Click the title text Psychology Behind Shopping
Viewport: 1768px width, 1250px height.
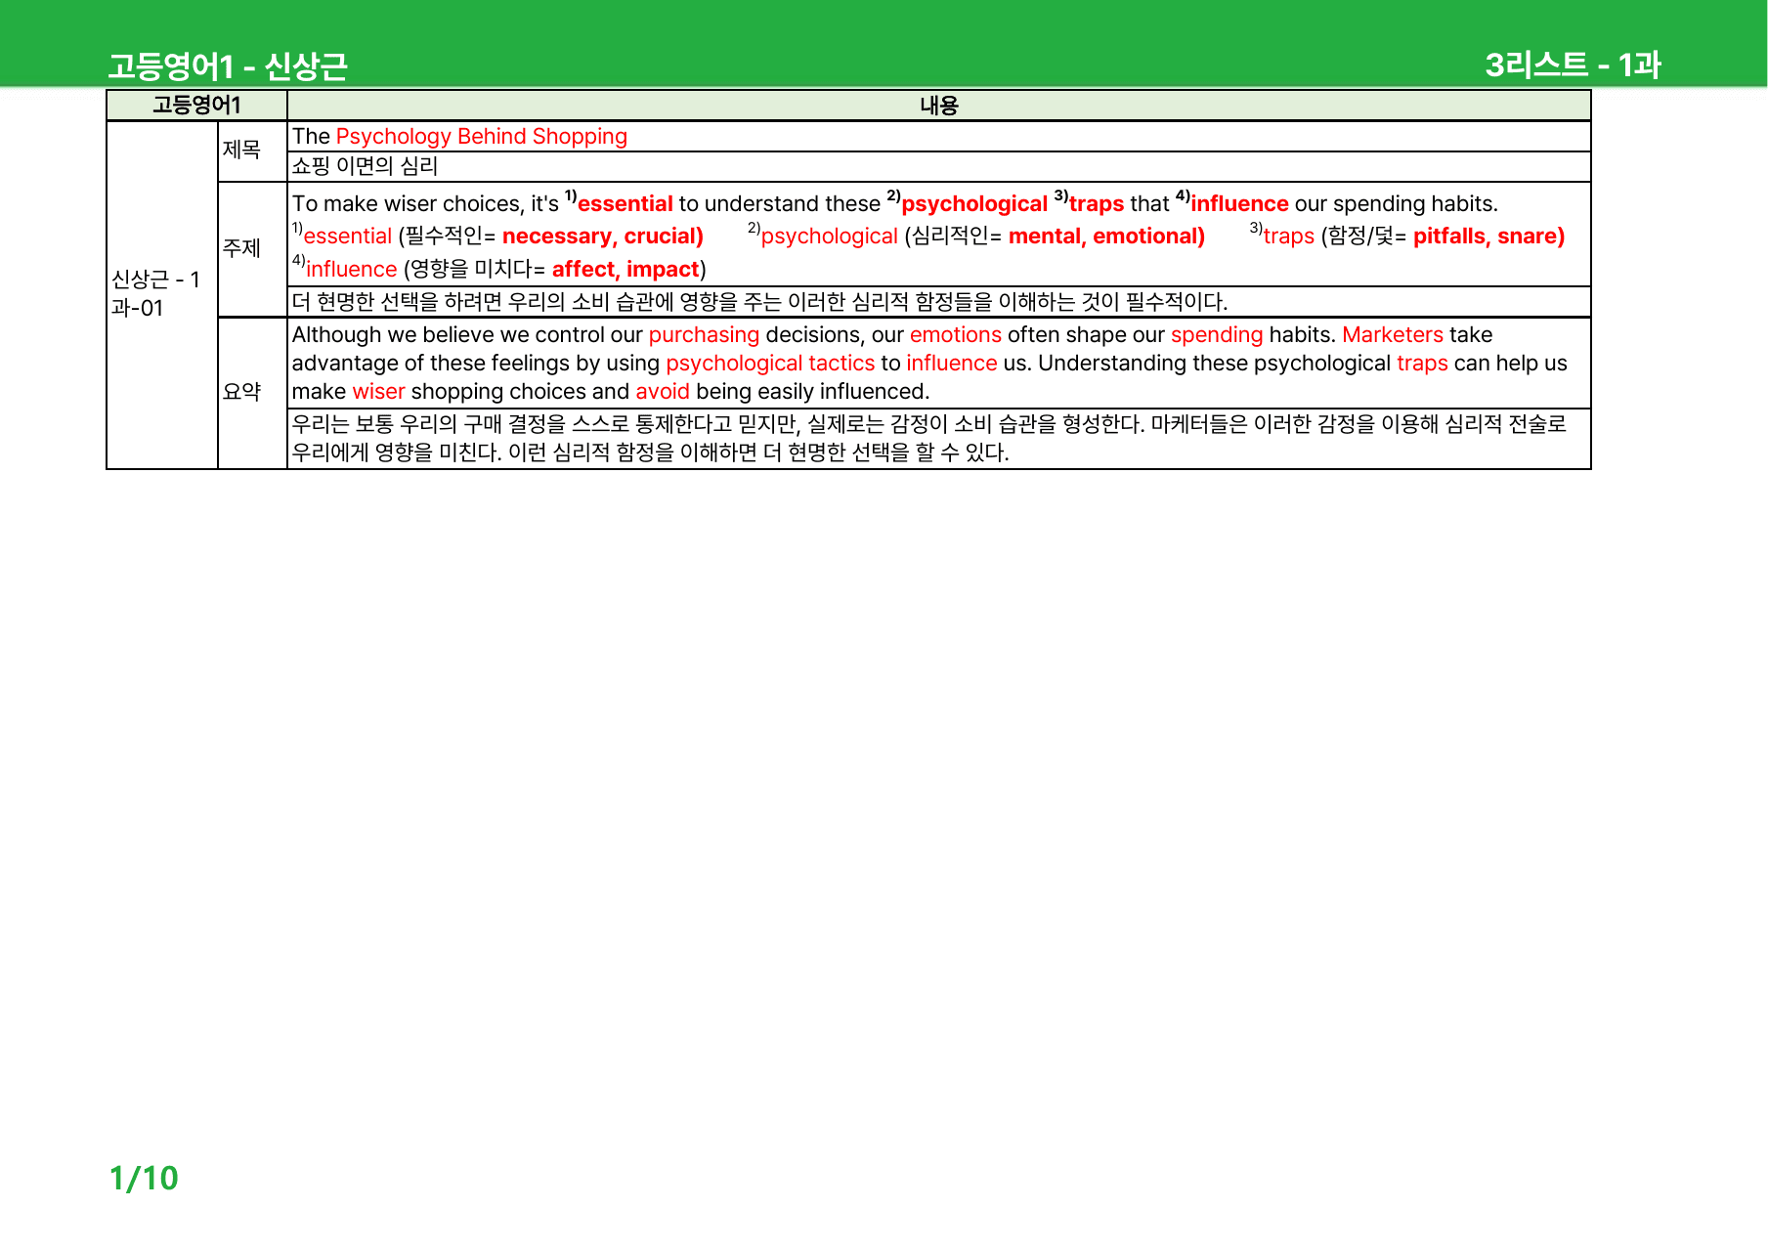pyautogui.click(x=481, y=136)
